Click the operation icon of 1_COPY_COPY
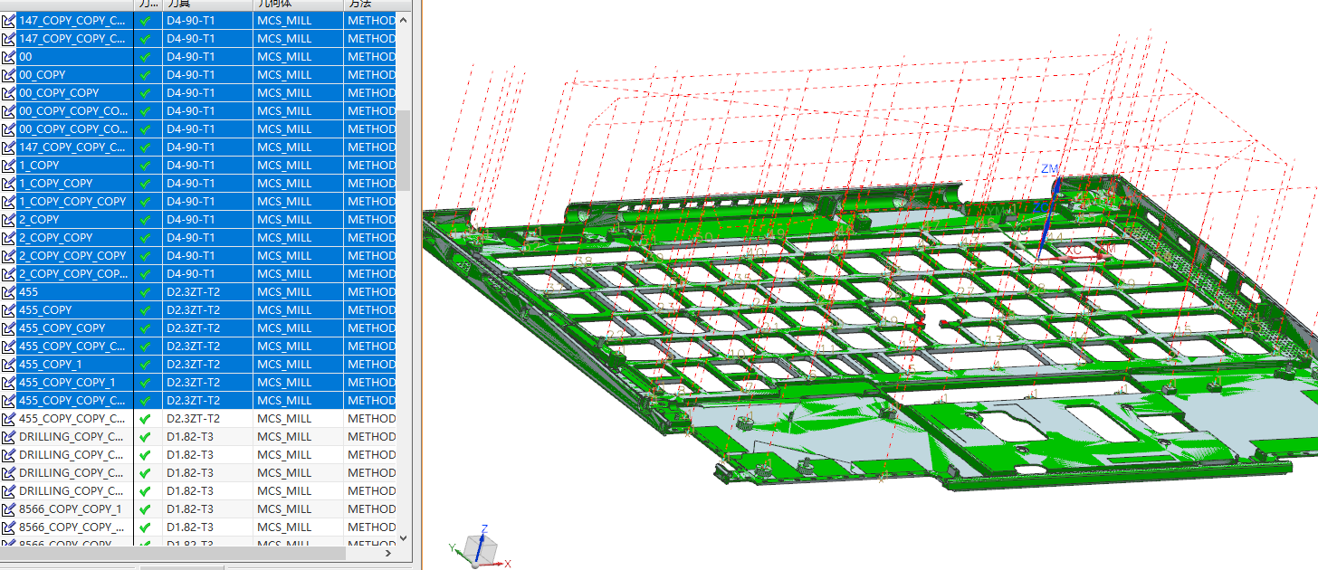 point(8,184)
